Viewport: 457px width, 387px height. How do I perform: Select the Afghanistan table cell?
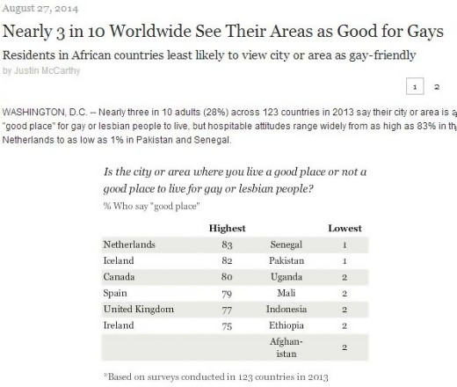287,347
